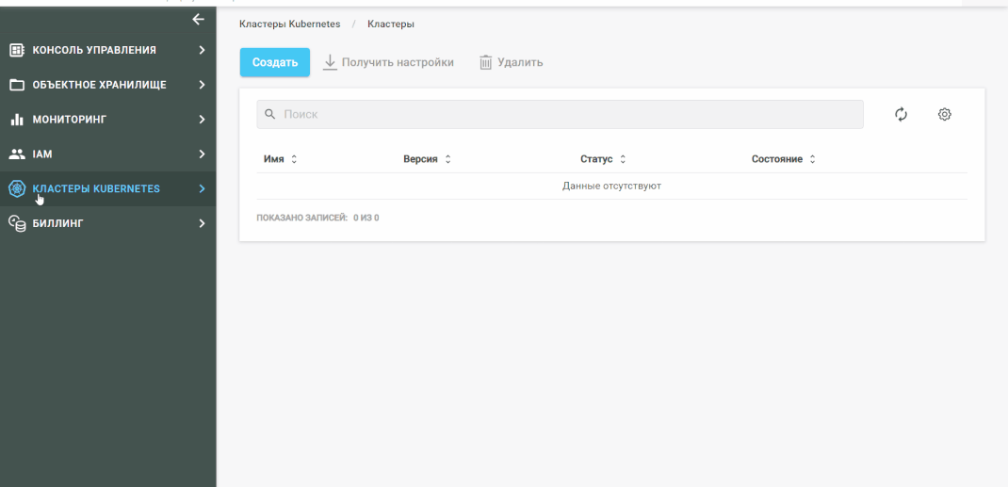Expand the Мониторинг submenu chevron

202,120
